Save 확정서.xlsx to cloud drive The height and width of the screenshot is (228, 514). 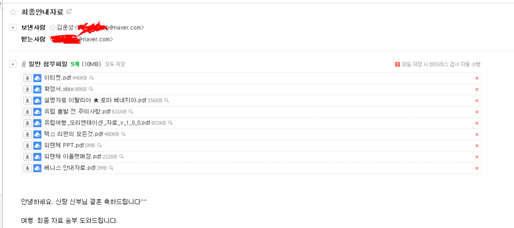pos(38,89)
